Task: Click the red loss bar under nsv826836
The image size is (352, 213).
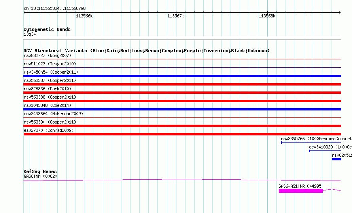Action: click(182, 93)
